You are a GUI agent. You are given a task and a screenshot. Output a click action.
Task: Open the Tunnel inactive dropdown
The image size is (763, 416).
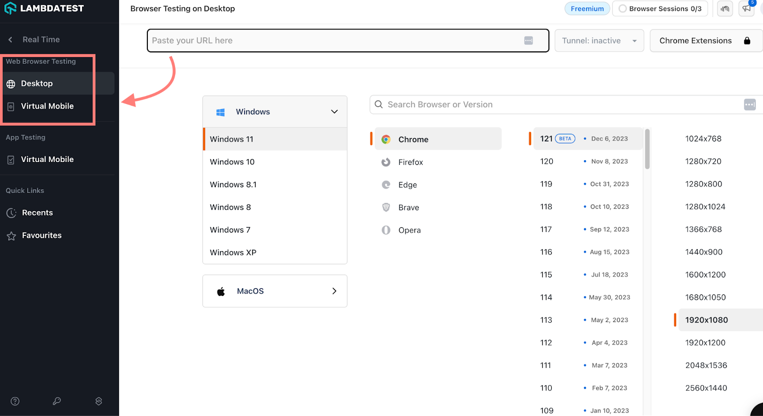pyautogui.click(x=599, y=41)
